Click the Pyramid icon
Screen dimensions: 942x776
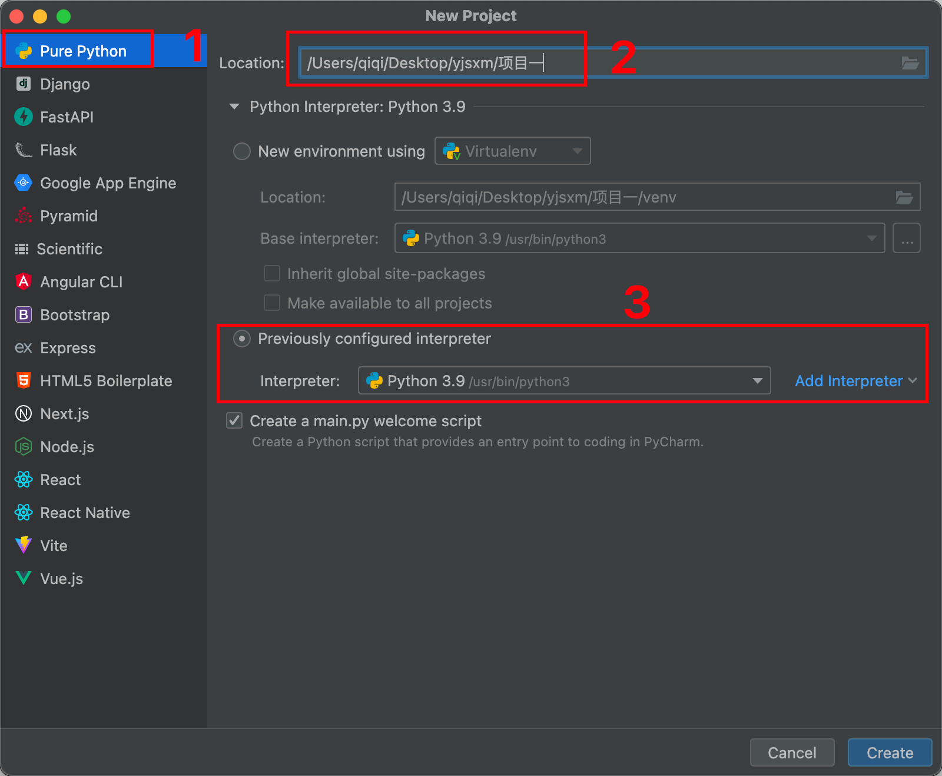[24, 215]
